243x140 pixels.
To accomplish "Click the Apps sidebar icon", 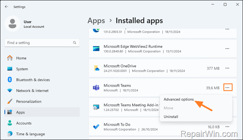I will pos(10,112).
